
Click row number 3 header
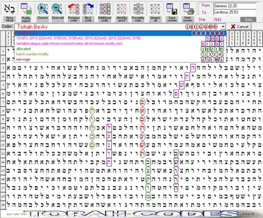(x=3, y=68)
